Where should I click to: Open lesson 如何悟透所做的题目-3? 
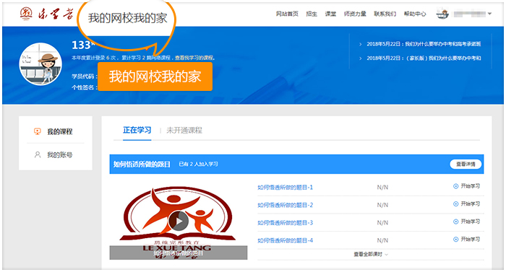click(285, 223)
